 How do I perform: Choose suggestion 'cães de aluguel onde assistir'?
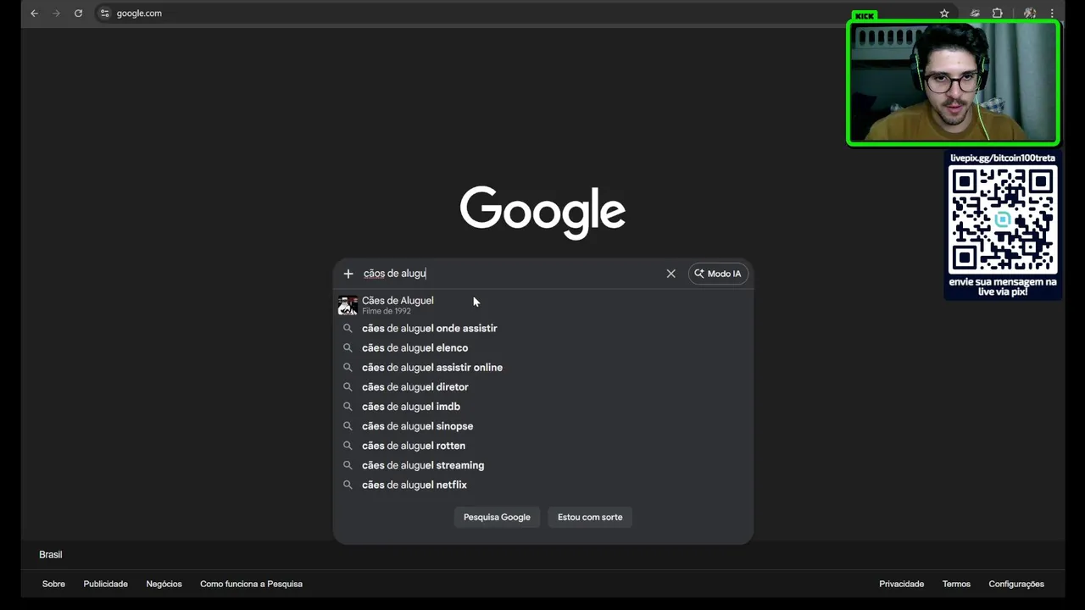click(542, 328)
